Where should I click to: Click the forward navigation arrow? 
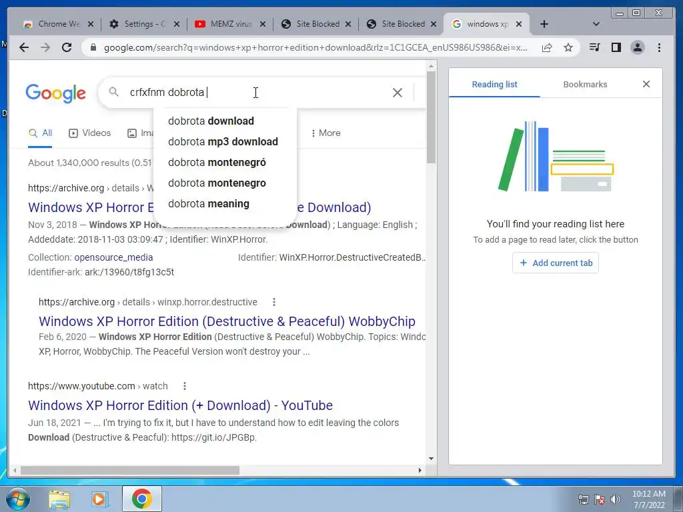click(x=45, y=47)
